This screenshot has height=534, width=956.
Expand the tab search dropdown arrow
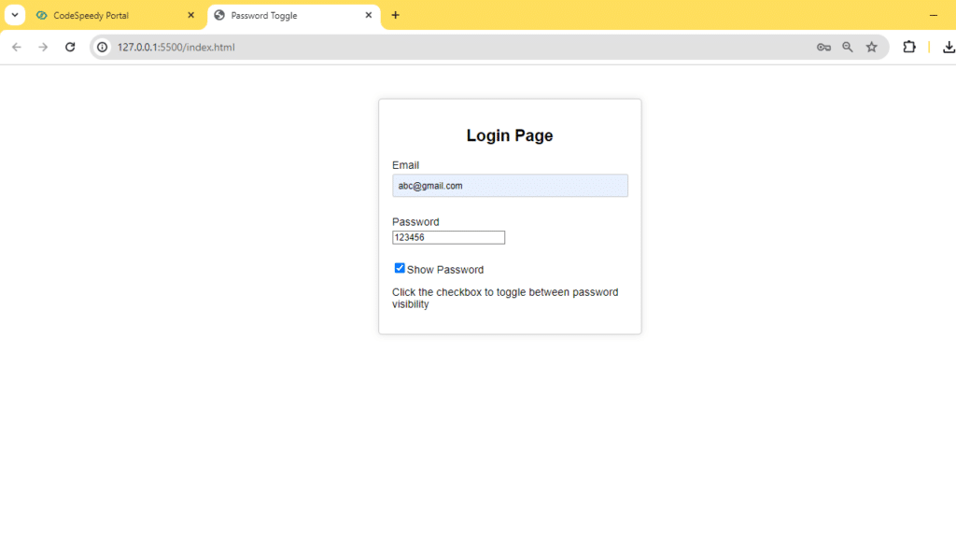pos(15,15)
